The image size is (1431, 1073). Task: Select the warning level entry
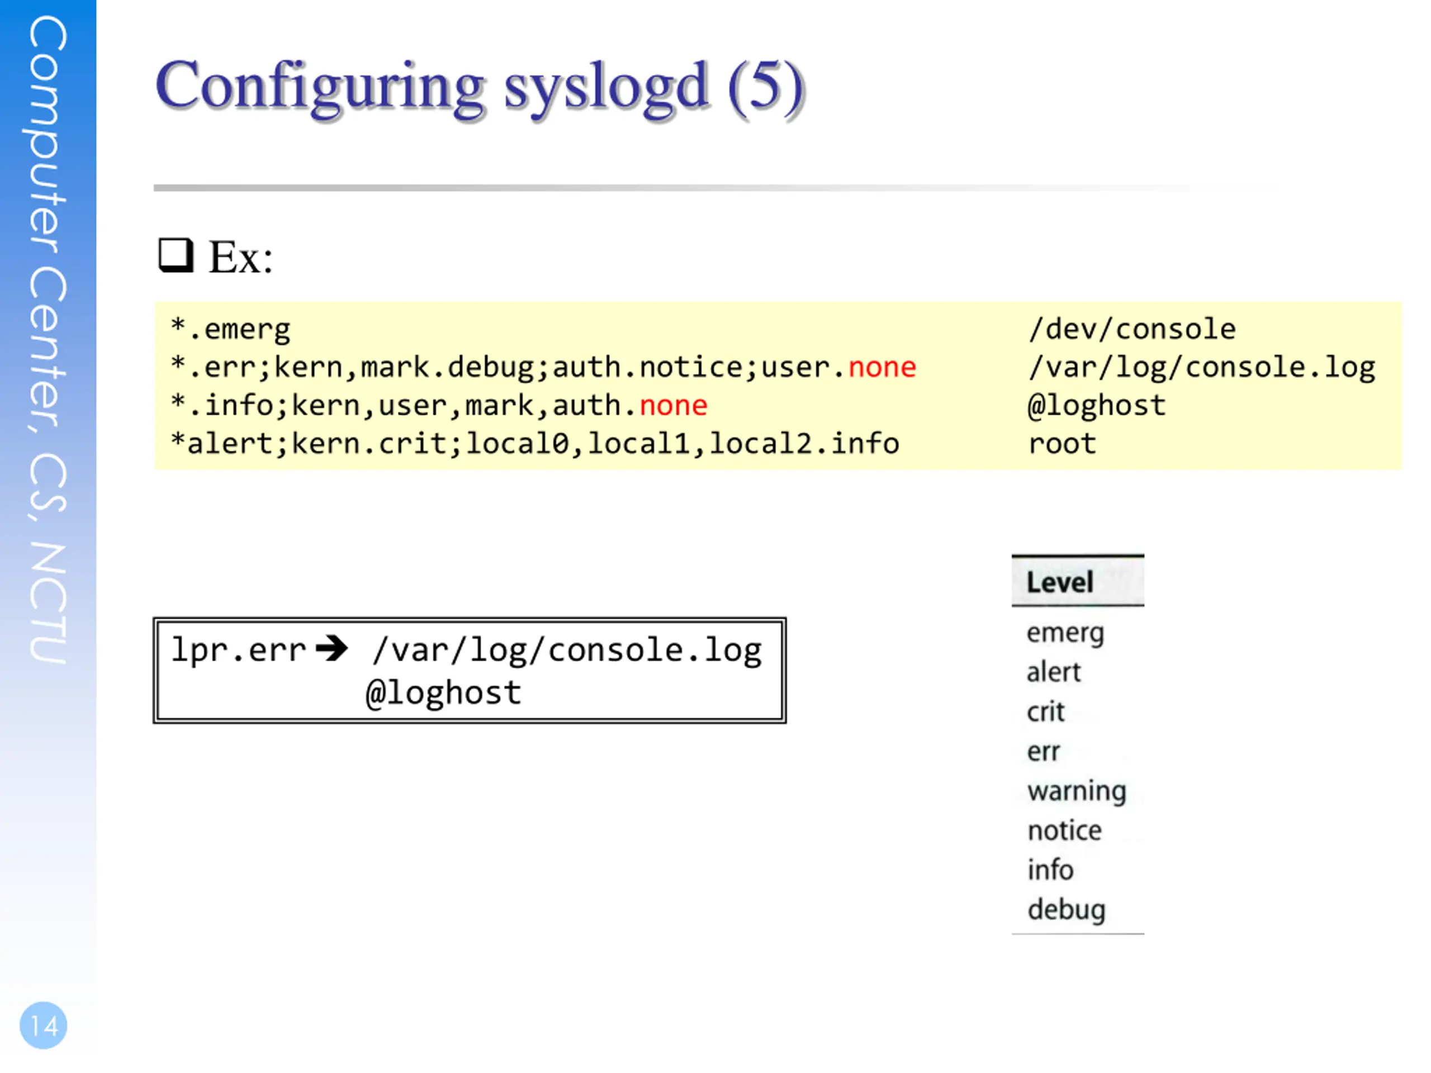1077,791
